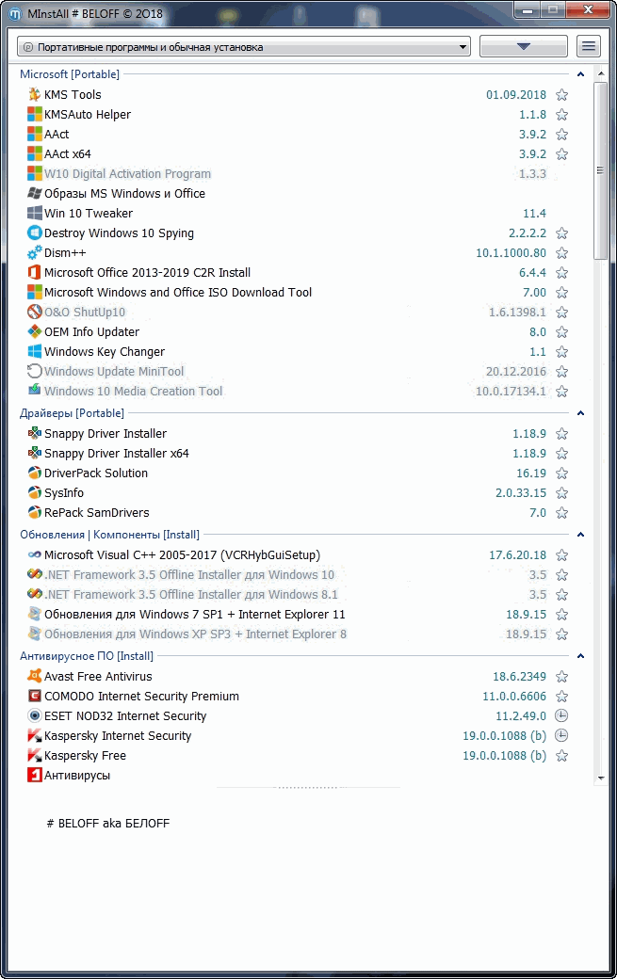617x979 pixels.
Task: Click the OEM Info Updater icon
Action: 34,331
